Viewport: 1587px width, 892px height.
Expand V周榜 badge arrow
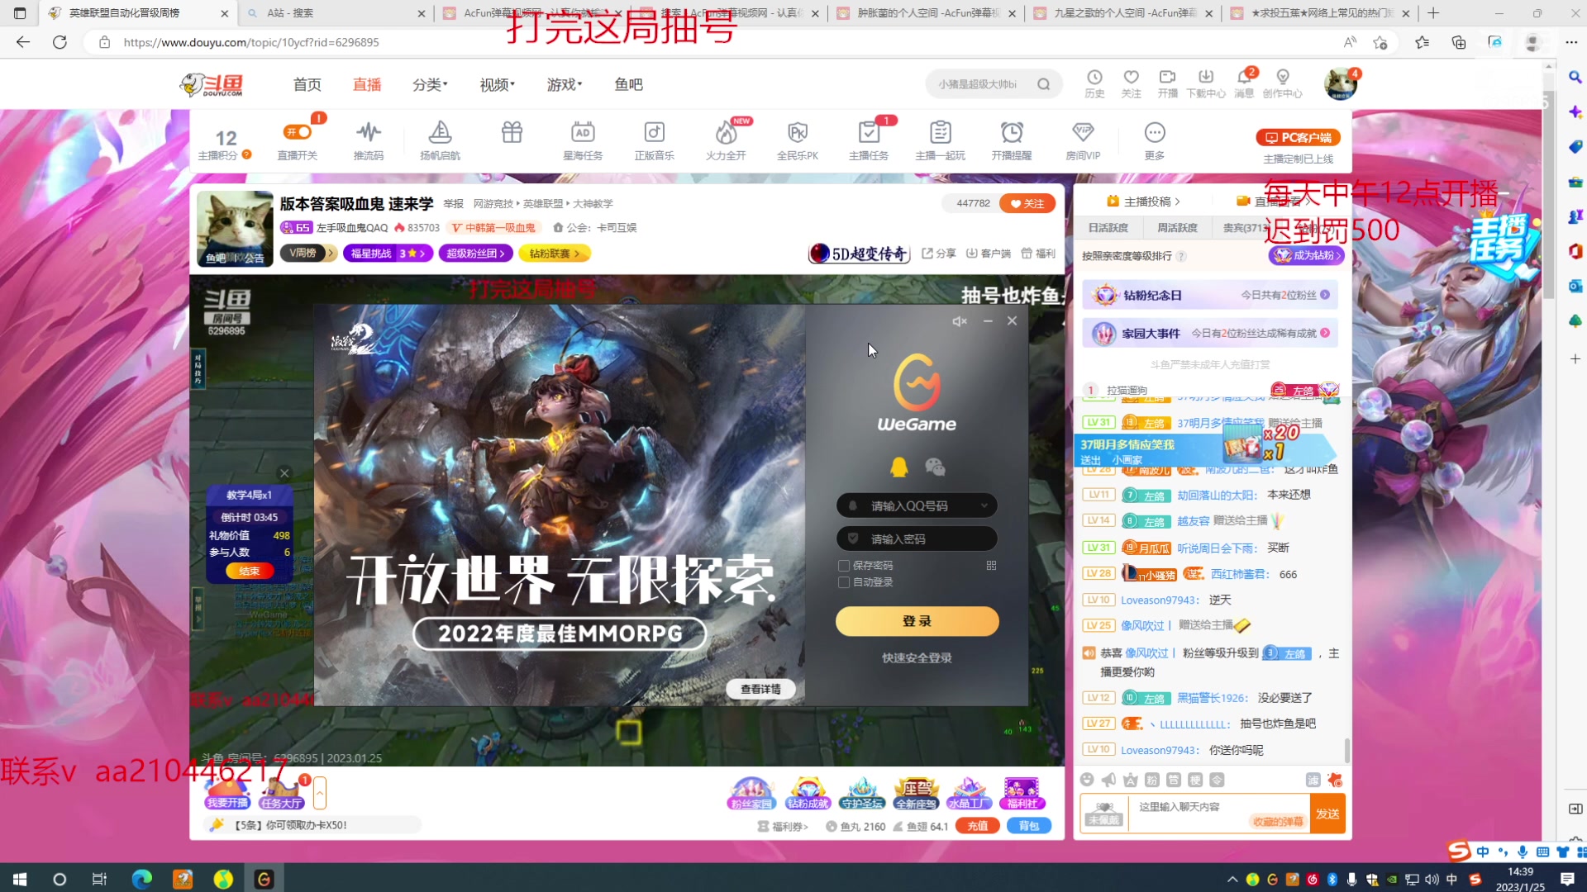331,254
